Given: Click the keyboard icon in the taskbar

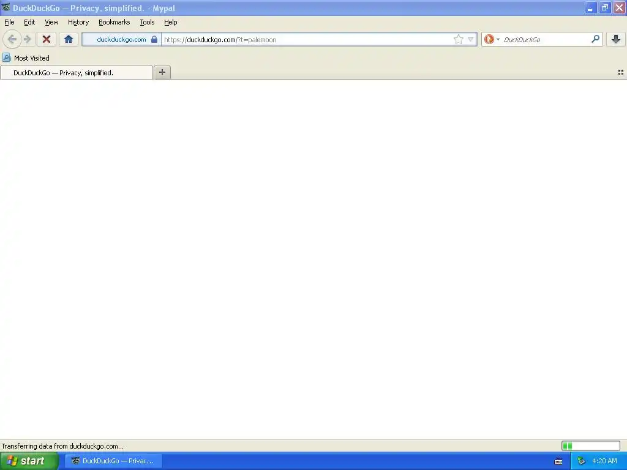Looking at the screenshot, I should pyautogui.click(x=558, y=461).
